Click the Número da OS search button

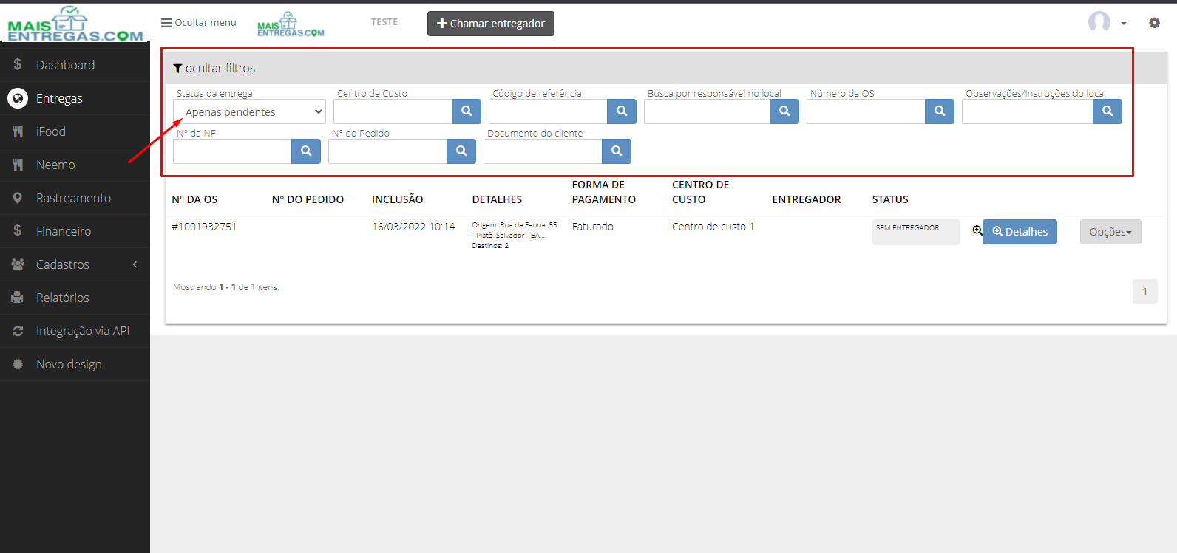940,111
